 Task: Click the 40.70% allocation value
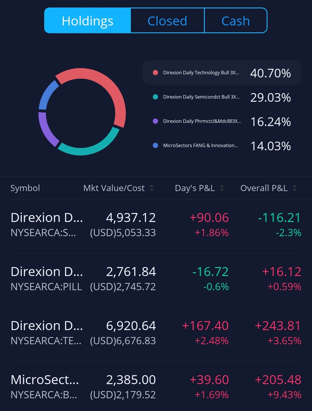click(x=270, y=73)
